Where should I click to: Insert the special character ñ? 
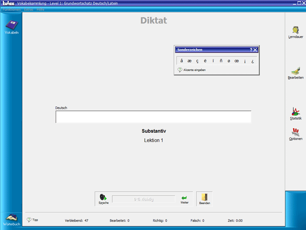pos(221,61)
